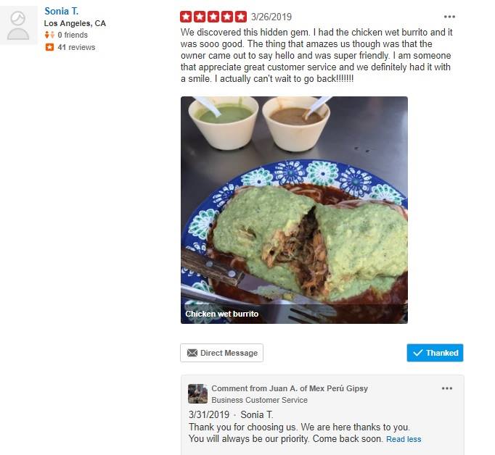This screenshot has height=455, width=495.
Task: Collapse the comment with Read less
Action: click(404, 439)
